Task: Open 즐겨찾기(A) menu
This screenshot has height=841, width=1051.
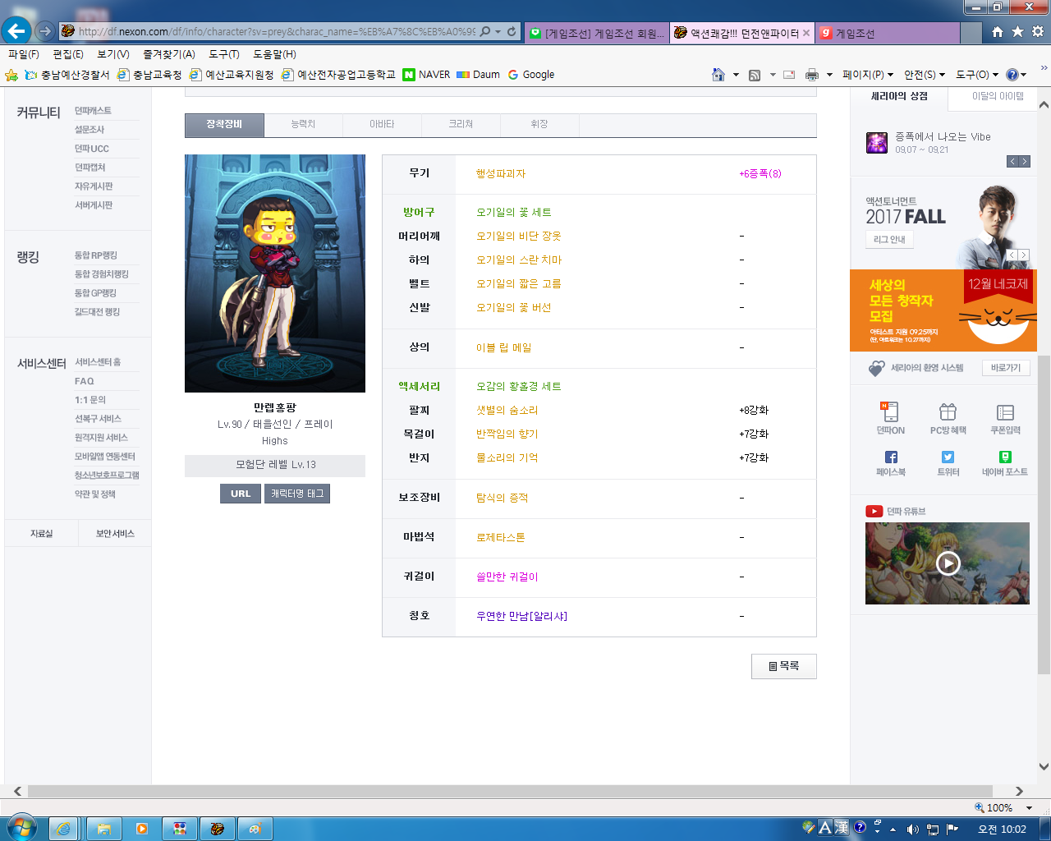Action: 169,54
